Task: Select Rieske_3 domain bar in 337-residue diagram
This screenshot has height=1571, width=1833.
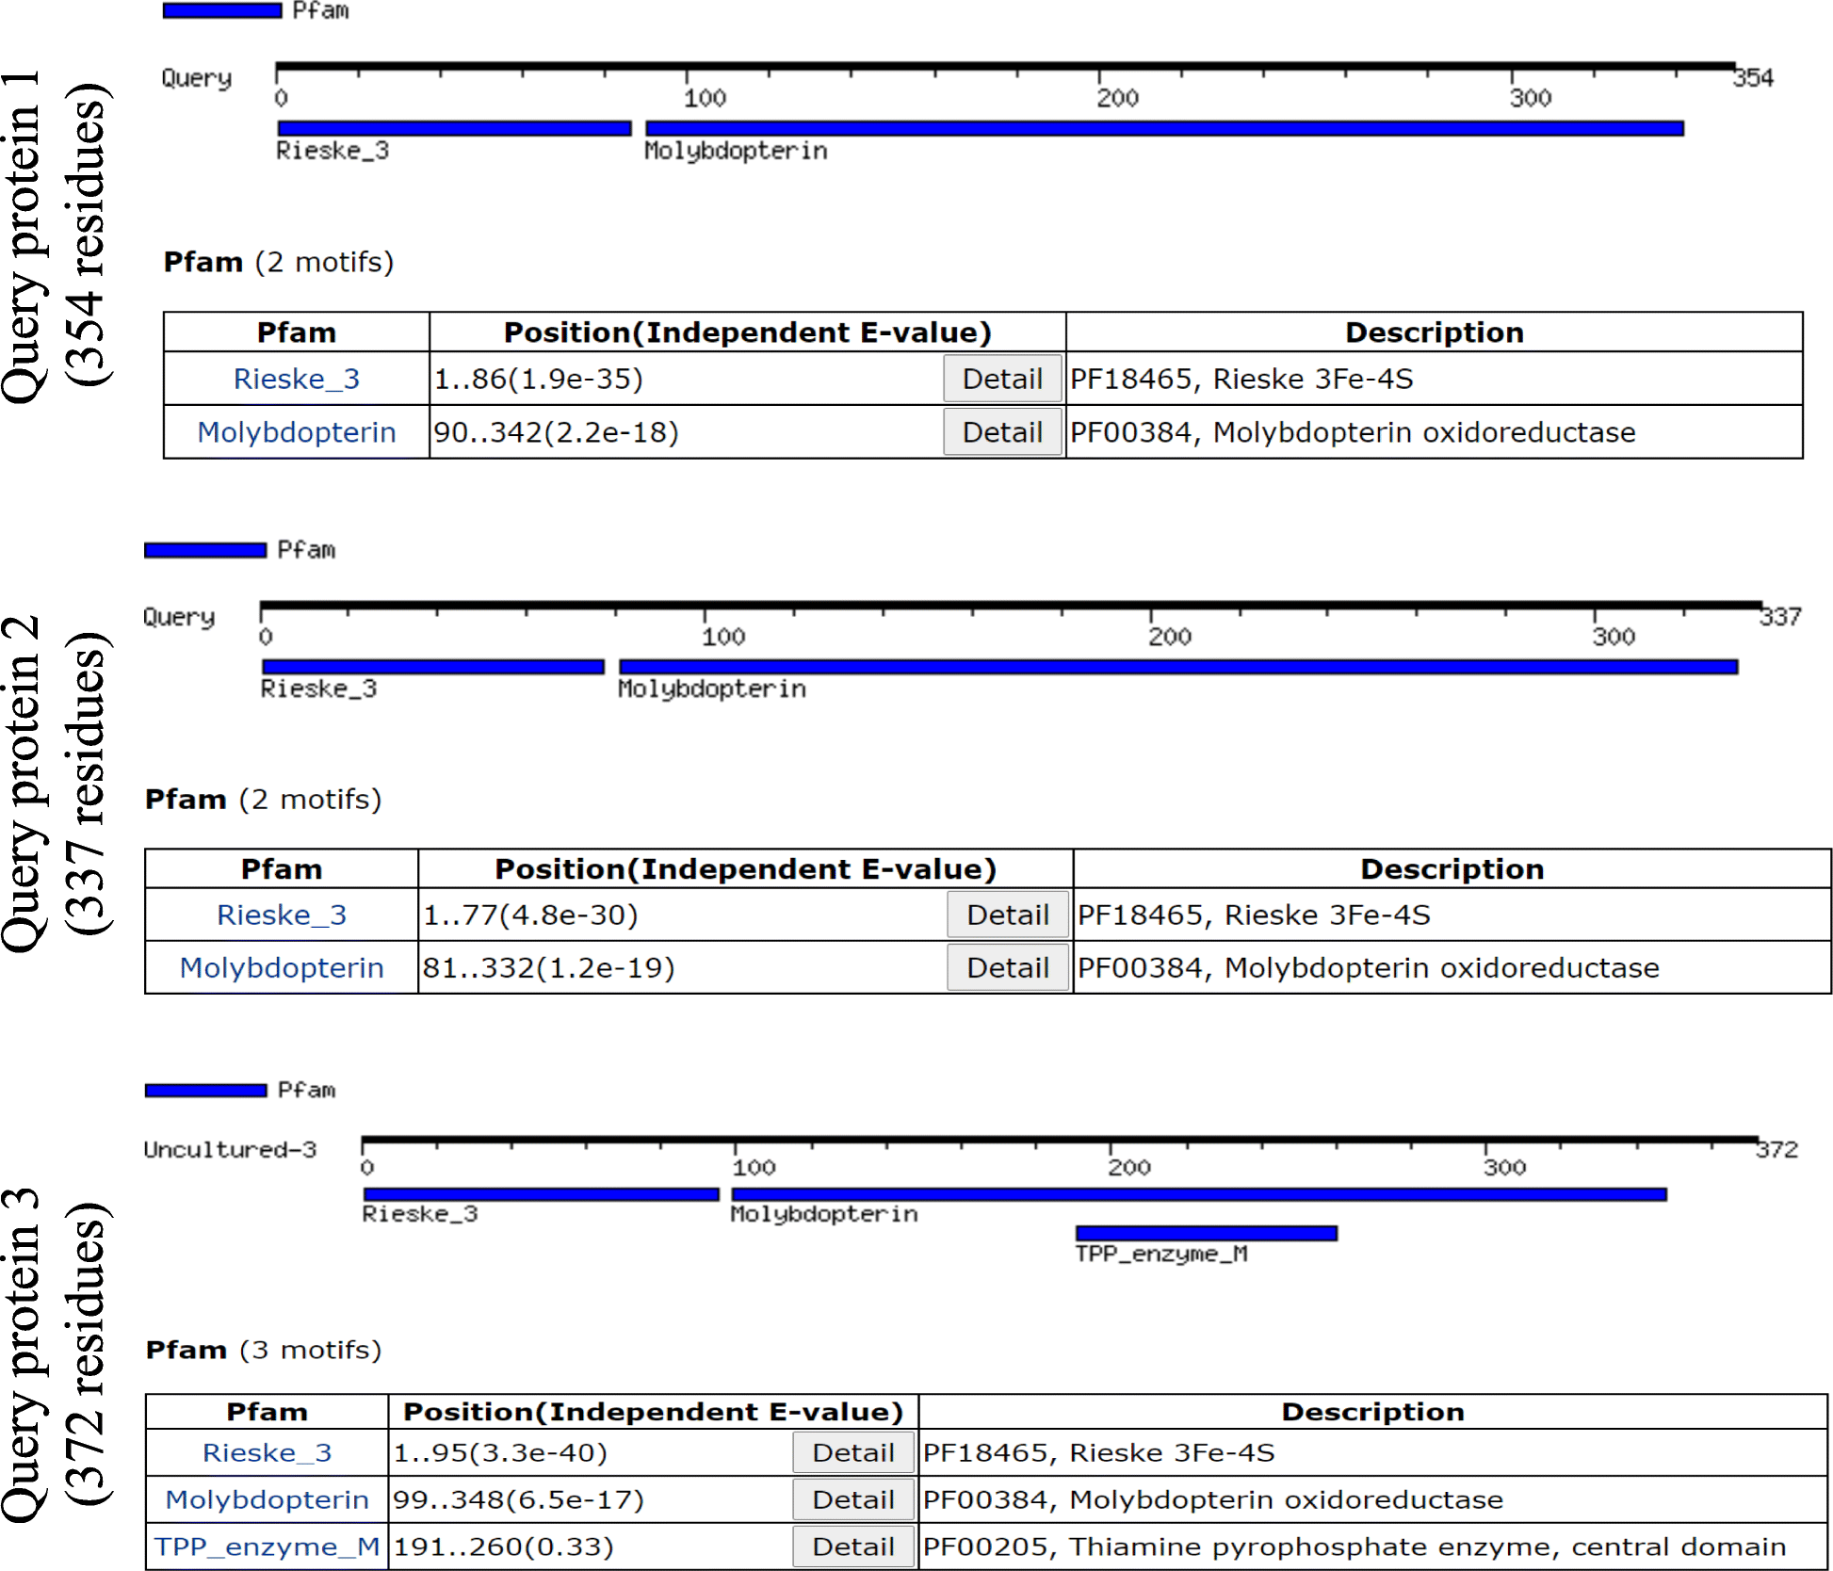Action: (433, 667)
